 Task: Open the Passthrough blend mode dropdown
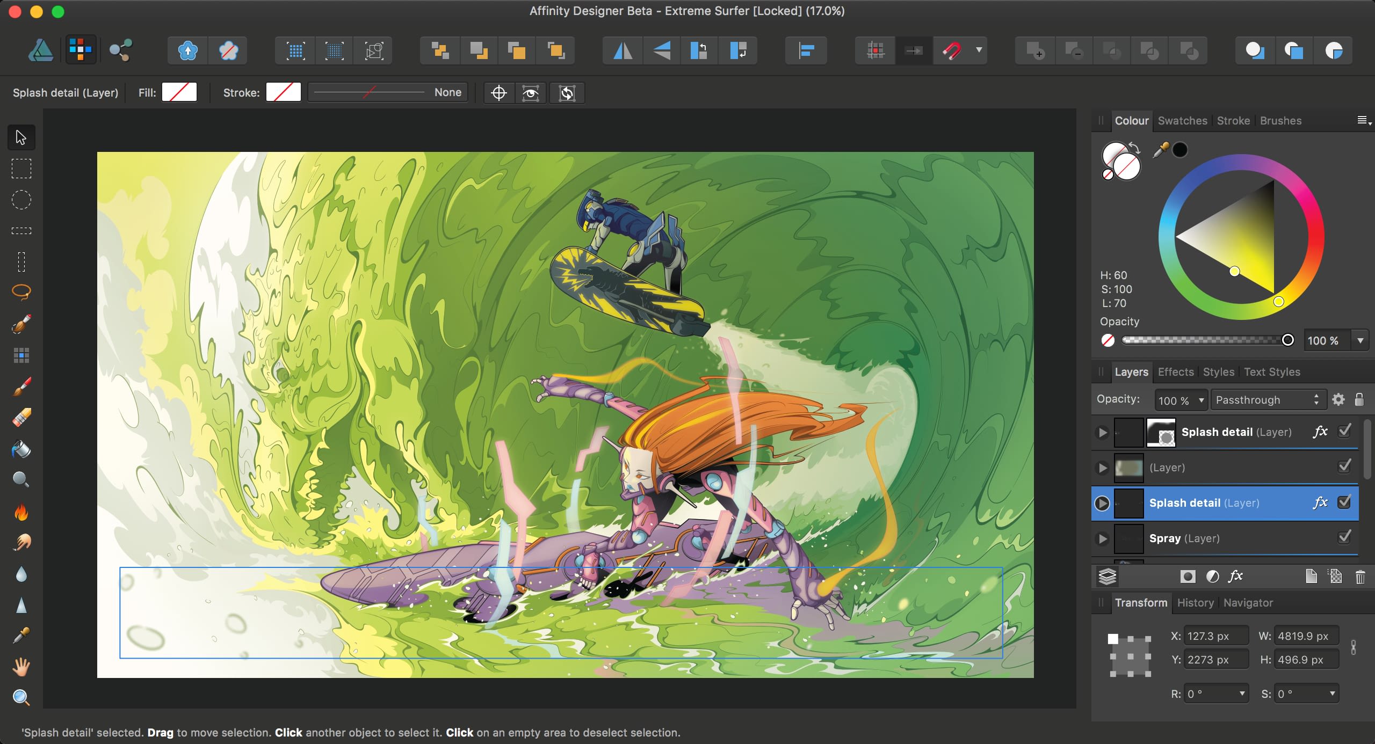[x=1268, y=400]
